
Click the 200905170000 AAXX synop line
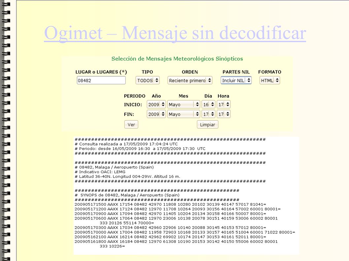185,232
